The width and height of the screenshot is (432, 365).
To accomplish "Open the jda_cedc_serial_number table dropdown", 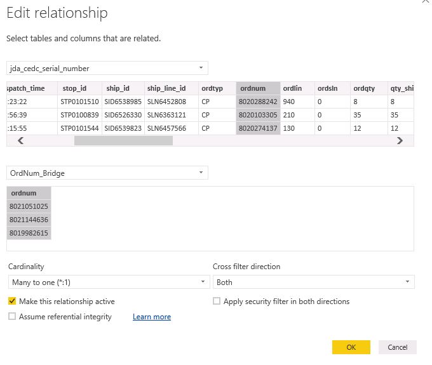I will [107, 68].
